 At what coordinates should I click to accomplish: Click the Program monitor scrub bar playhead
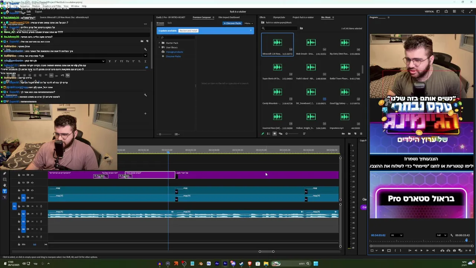466,240
